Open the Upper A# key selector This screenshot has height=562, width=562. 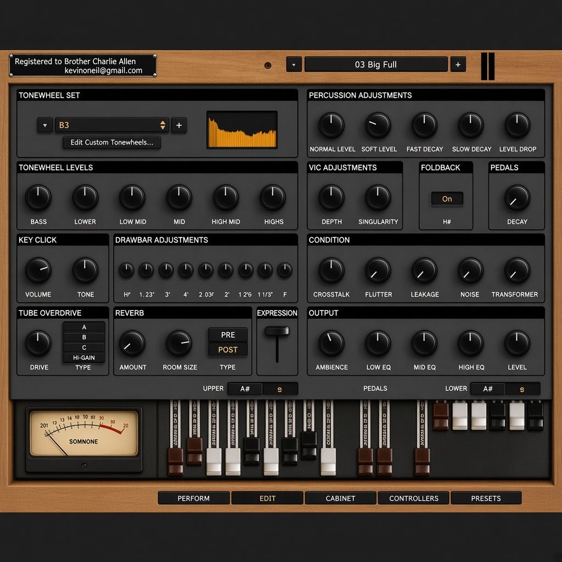245,389
